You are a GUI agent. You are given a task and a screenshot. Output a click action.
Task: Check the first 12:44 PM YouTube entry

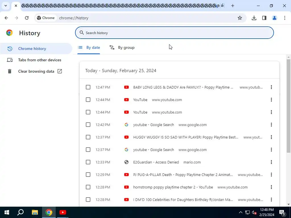click(88, 100)
